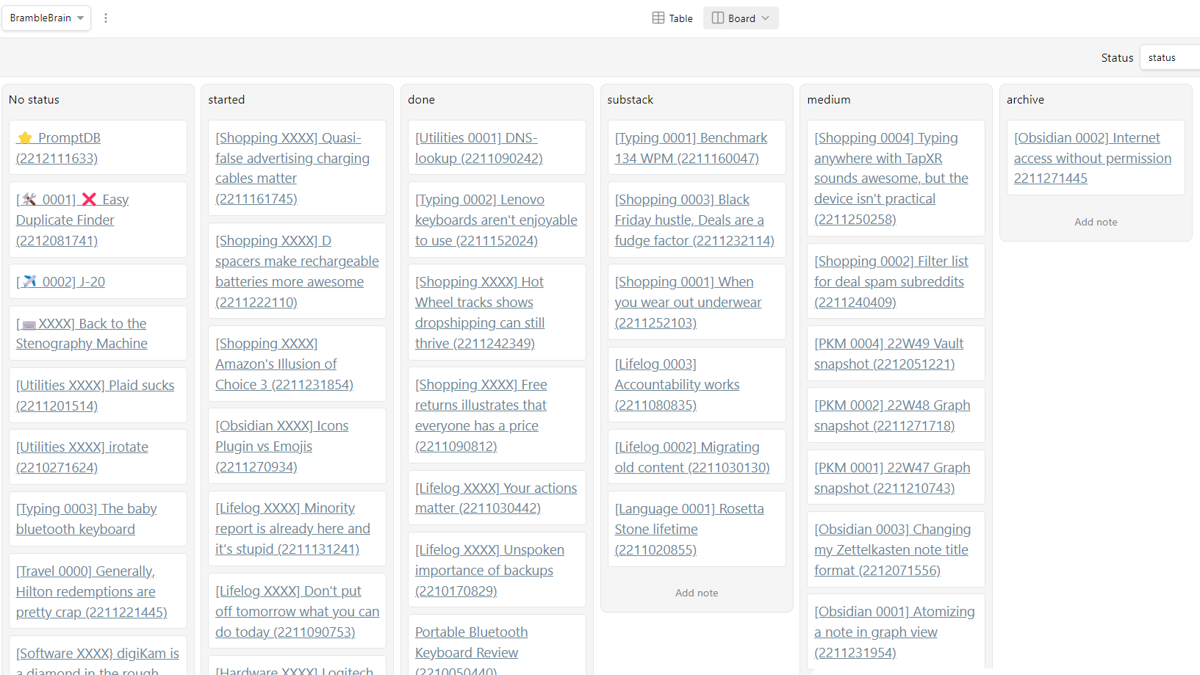Viewport: 1200px width, 675px height.
Task: Open Migrating old content note
Action: point(692,457)
